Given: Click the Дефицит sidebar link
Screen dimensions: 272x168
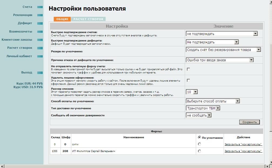Looking at the screenshot, I should pyautogui.click(x=25, y=23).
